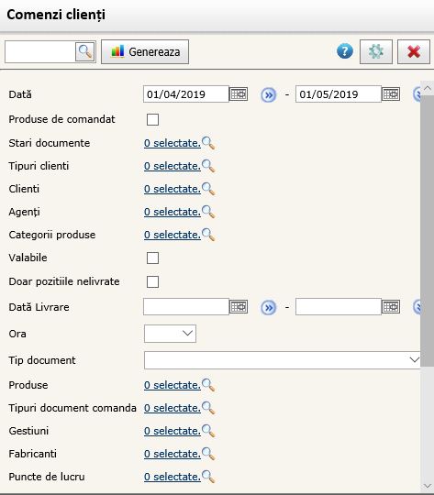Click the magnifier icon for Tipuri document comanda
Screen dimensions: 434x495
click(x=208, y=408)
